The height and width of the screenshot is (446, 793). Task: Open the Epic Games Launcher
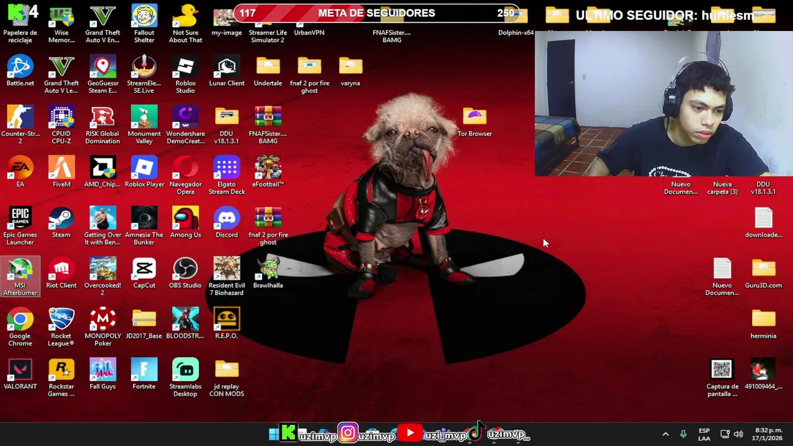[20, 226]
